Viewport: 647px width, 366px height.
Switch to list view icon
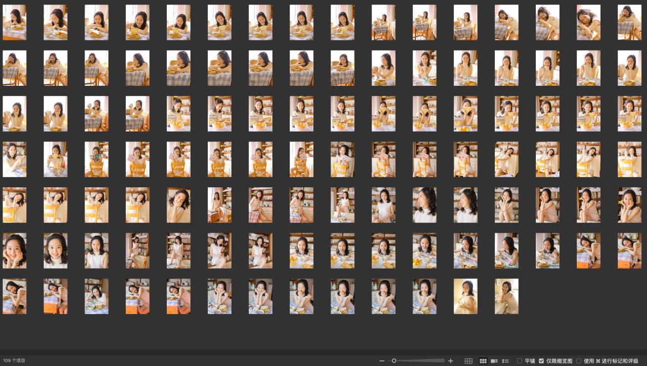(505, 361)
